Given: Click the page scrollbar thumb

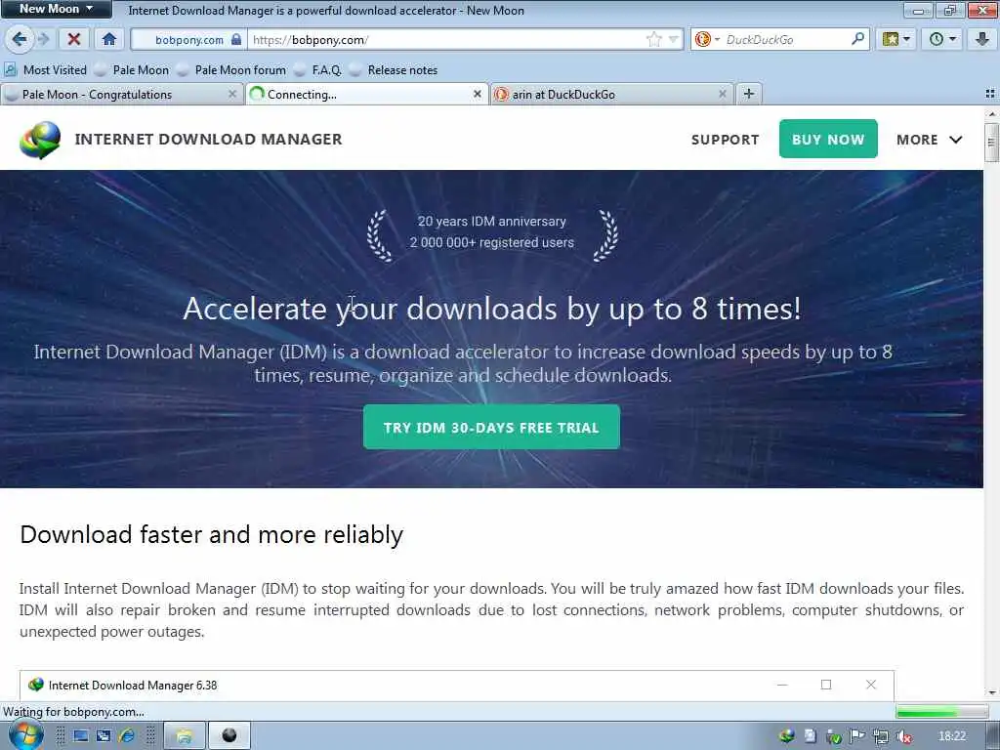Looking at the screenshot, I should (x=991, y=143).
